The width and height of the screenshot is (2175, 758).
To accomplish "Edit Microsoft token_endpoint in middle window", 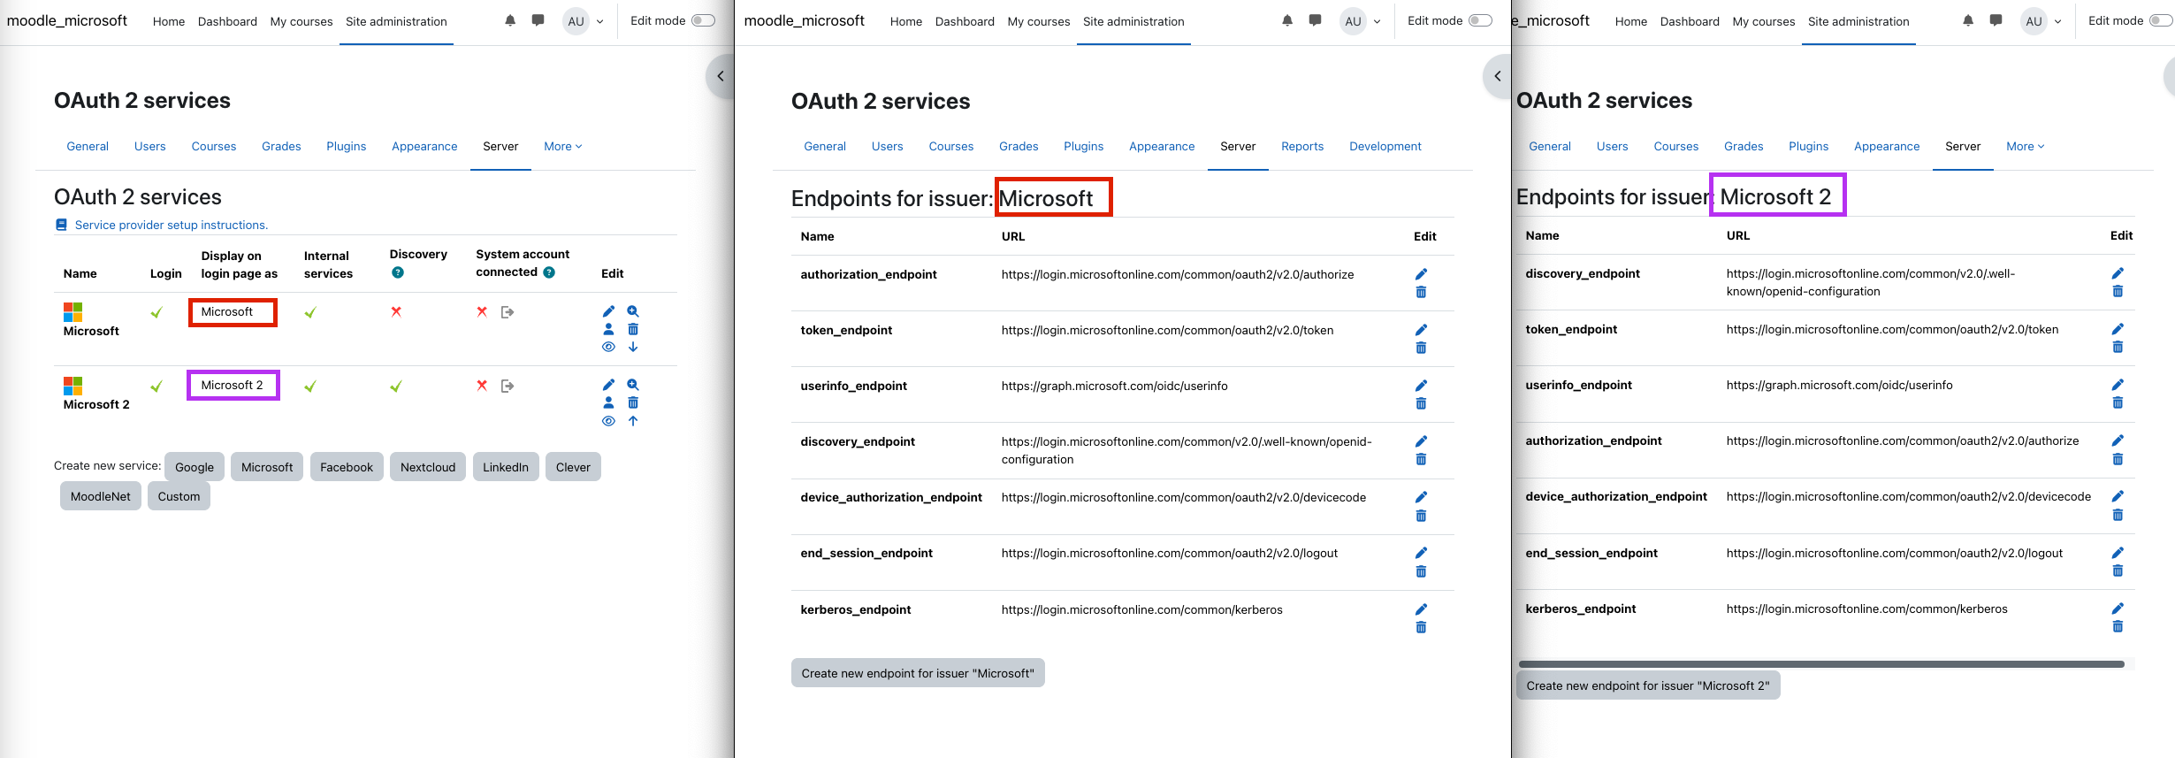I will pyautogui.click(x=1421, y=330).
